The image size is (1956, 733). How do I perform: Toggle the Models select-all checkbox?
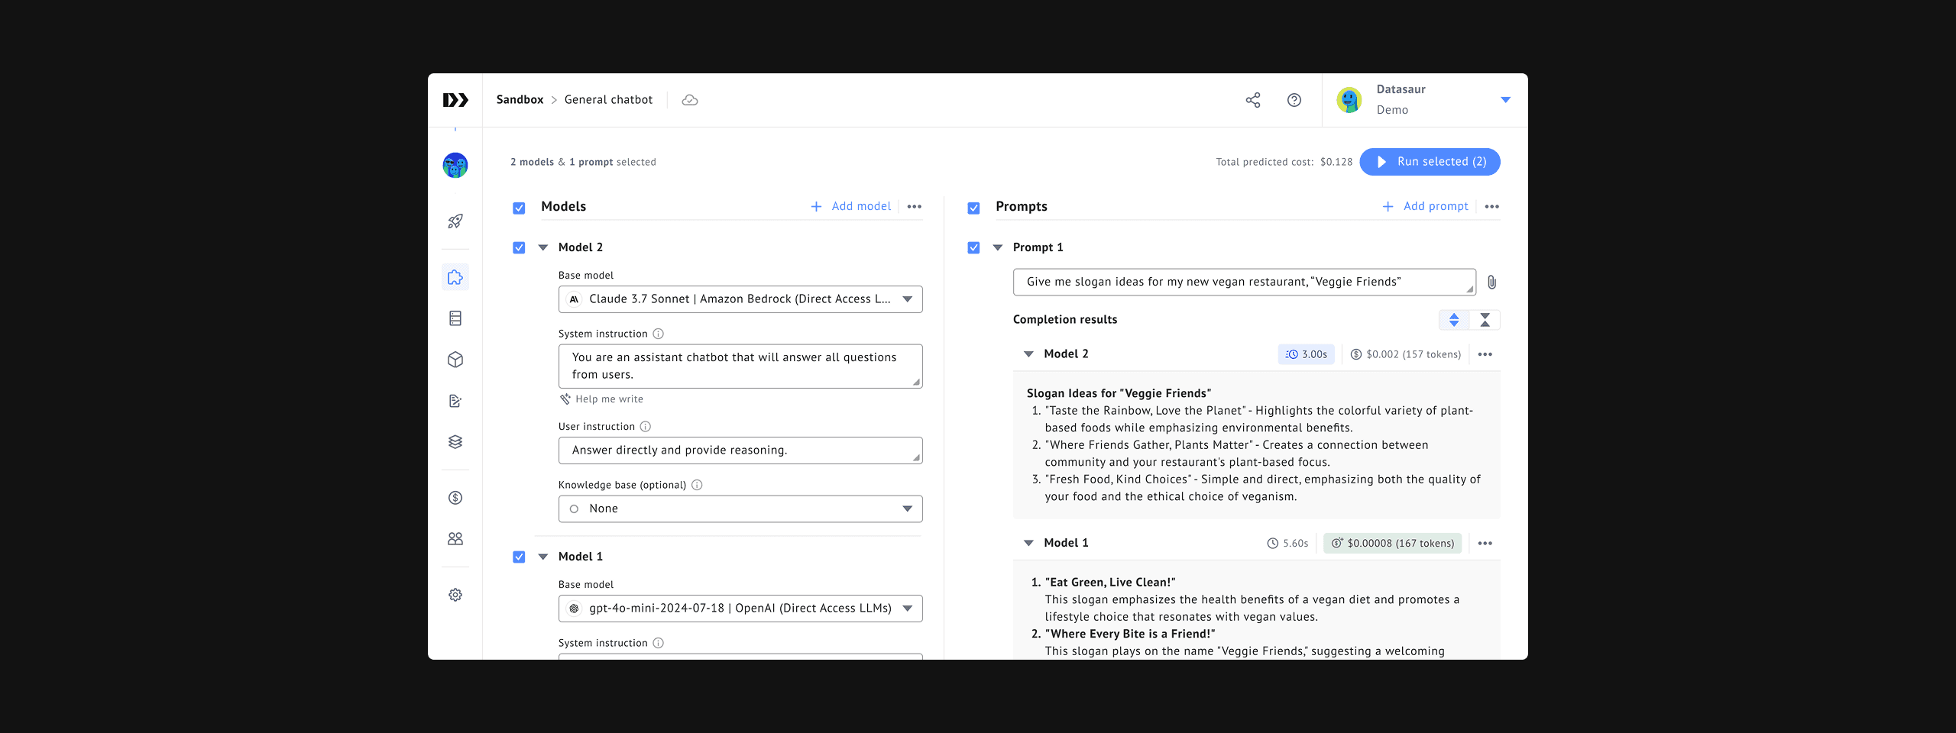519,208
